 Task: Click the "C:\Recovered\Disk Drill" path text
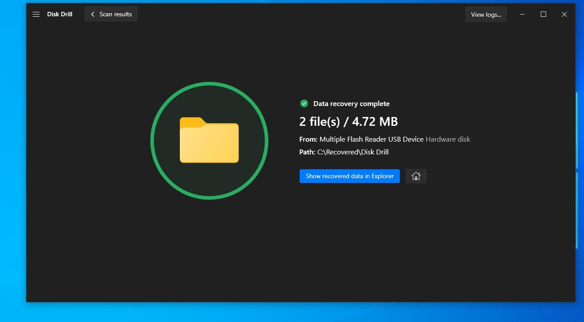(x=353, y=152)
